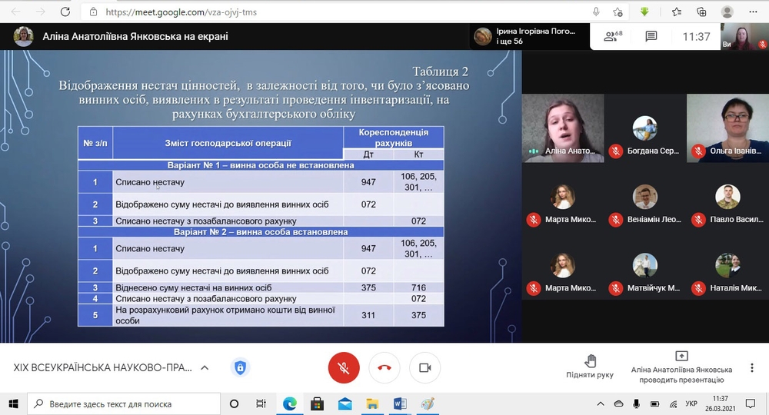Show hidden system tray icons
This screenshot has width=769, height=415.
pyautogui.click(x=601, y=403)
